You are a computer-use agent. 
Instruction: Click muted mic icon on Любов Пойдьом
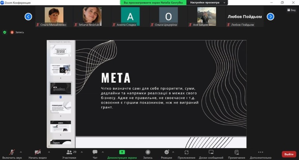coord(228,25)
